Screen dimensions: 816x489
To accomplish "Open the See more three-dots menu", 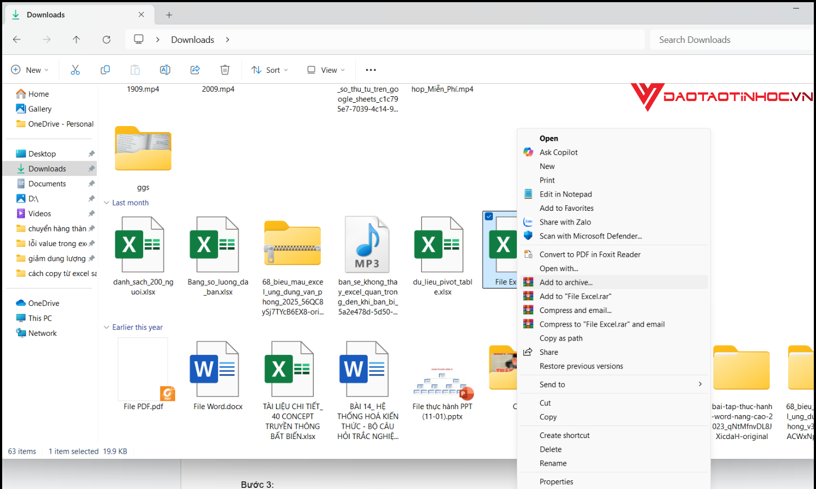I will pyautogui.click(x=370, y=70).
